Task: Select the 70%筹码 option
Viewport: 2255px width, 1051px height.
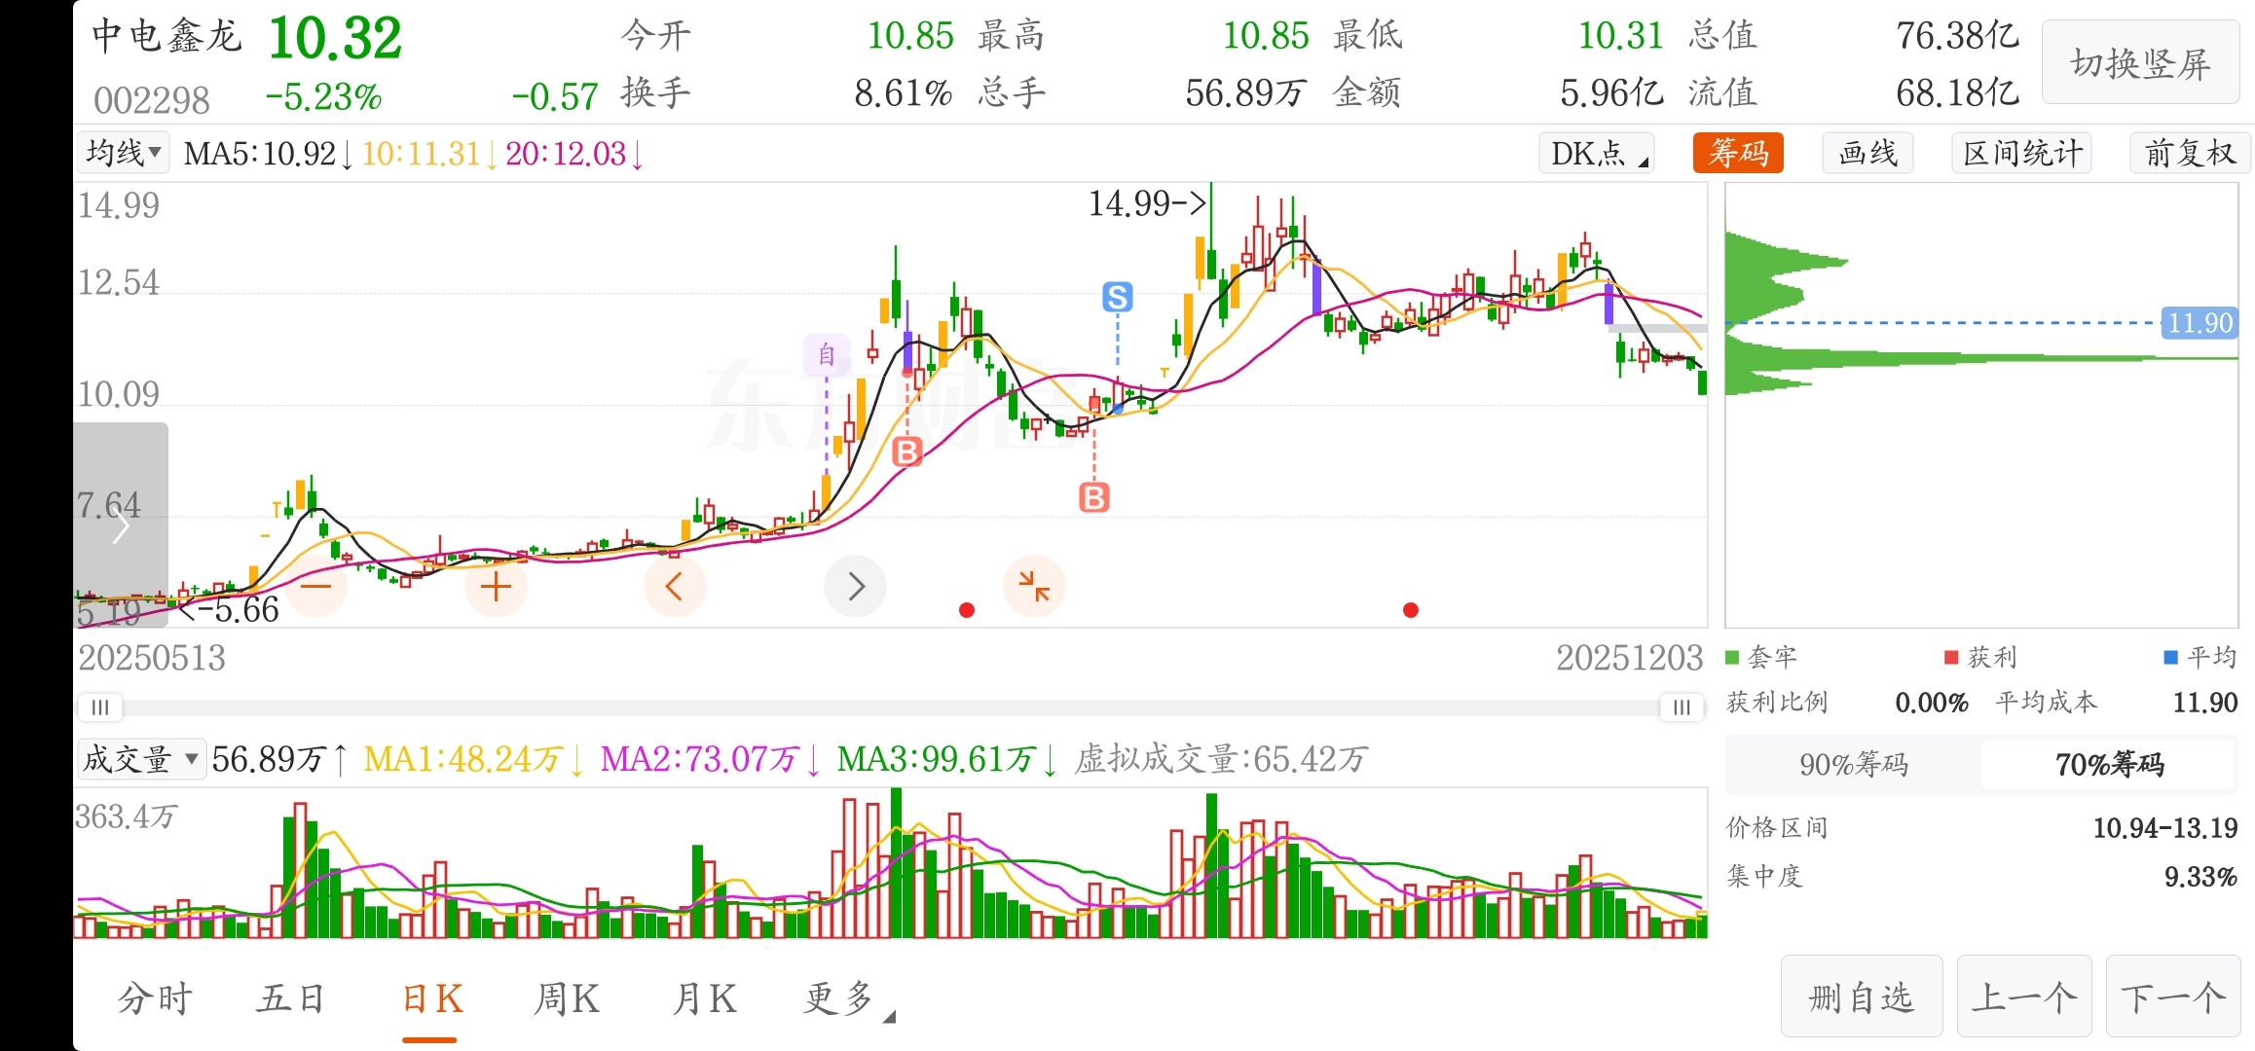Action: [x=2109, y=765]
